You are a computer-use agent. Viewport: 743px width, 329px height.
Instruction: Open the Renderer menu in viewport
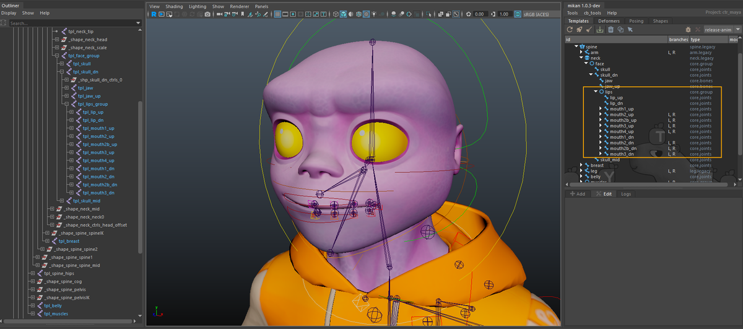point(239,6)
